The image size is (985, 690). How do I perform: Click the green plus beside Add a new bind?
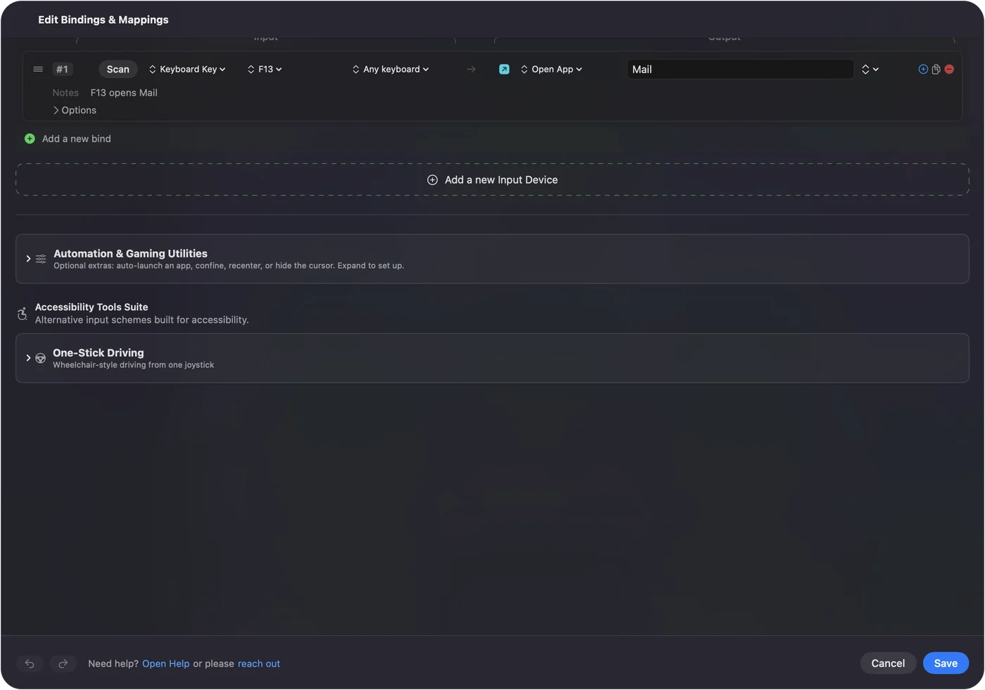tap(30, 139)
